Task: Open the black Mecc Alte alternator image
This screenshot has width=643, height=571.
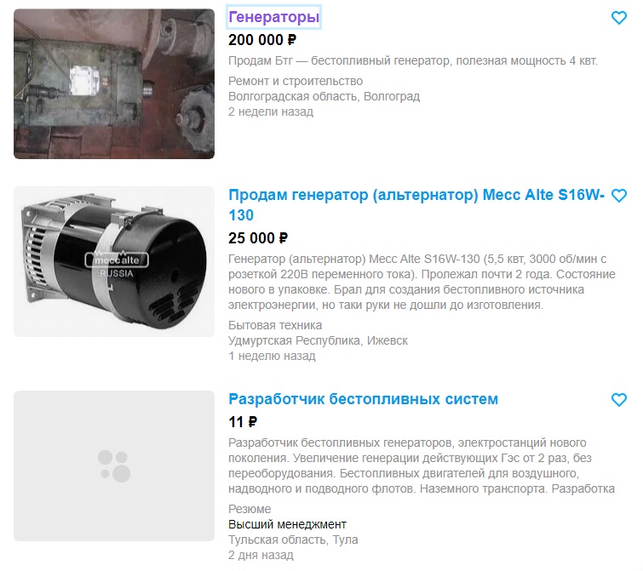Action: (x=114, y=261)
